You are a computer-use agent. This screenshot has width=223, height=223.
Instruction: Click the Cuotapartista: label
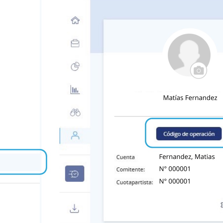point(135,182)
